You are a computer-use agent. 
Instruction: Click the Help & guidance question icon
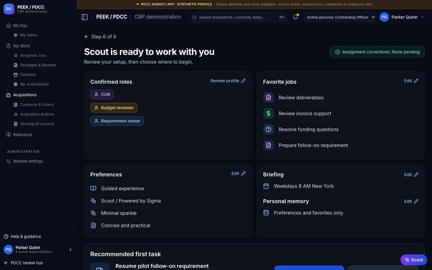click(6, 236)
